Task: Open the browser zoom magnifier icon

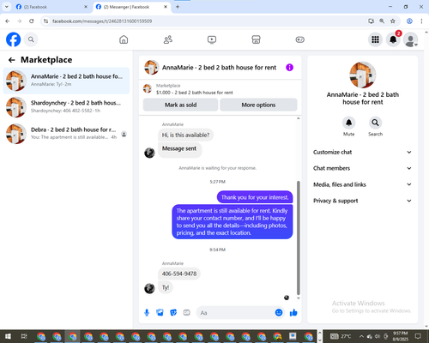Action: pyautogui.click(x=382, y=21)
